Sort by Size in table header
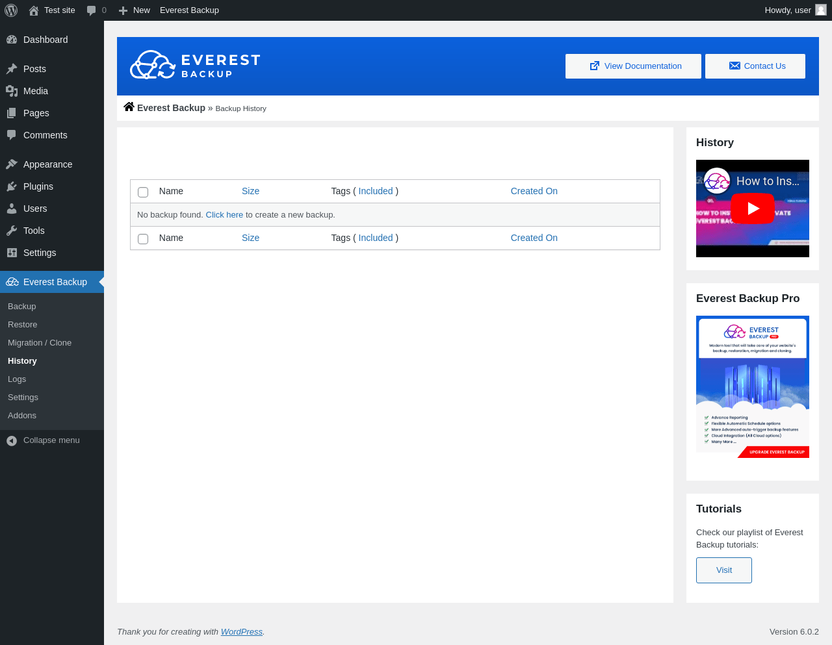The width and height of the screenshot is (832, 645). tap(250, 191)
